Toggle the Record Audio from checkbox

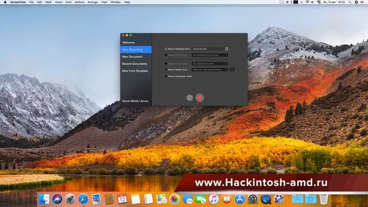(166, 70)
